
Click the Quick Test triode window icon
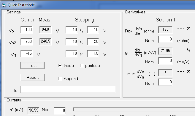(x=4, y=5)
